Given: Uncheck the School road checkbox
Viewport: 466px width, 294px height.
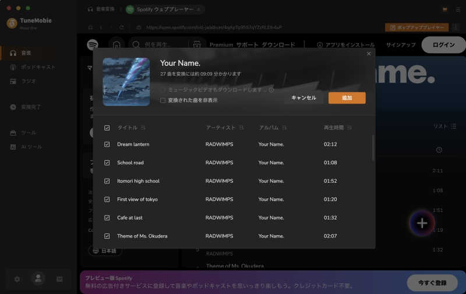Looking at the screenshot, I should 107,163.
